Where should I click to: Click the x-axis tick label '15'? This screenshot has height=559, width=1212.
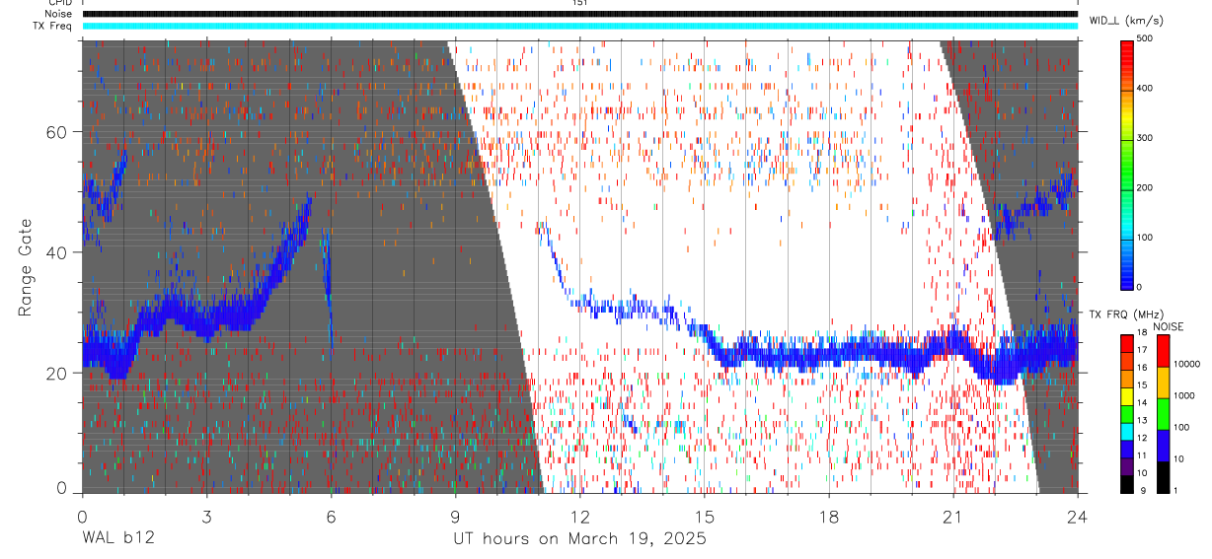tap(704, 516)
